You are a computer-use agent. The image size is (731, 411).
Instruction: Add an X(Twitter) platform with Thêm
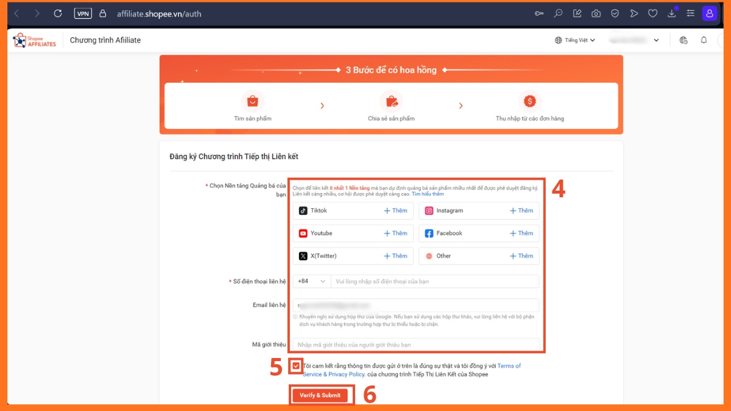pyautogui.click(x=395, y=256)
